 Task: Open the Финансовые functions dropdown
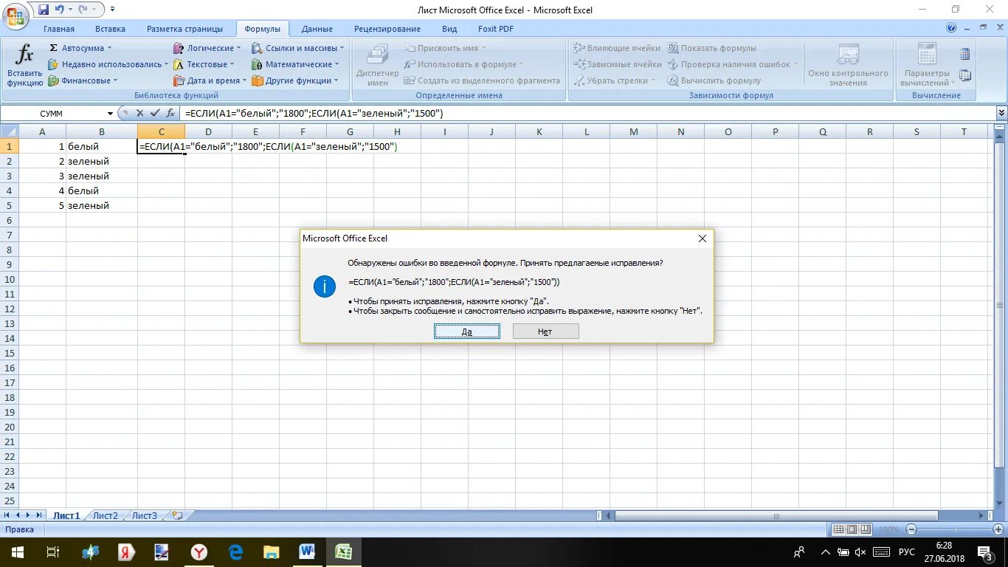point(83,80)
